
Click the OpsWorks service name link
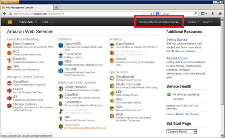tap(72, 125)
